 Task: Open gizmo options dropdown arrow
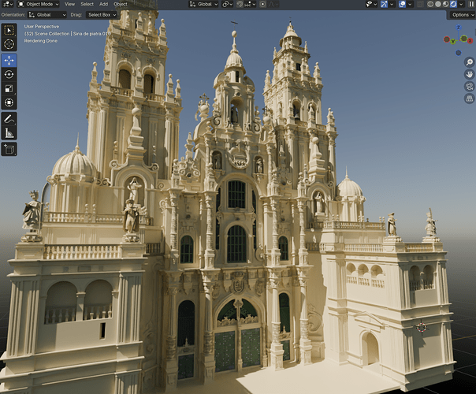coord(392,4)
